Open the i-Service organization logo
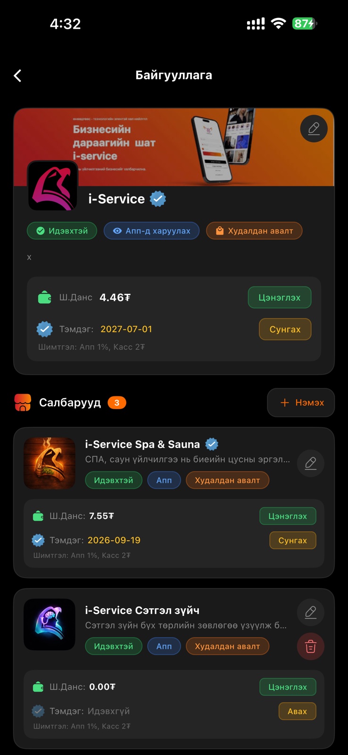Screen dimensions: 348x755 [x=52, y=185]
